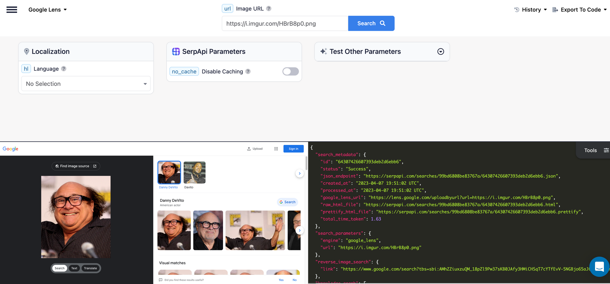Viewport: 610px width, 284px height.
Task: Click the blue Search button
Action: pyautogui.click(x=371, y=23)
